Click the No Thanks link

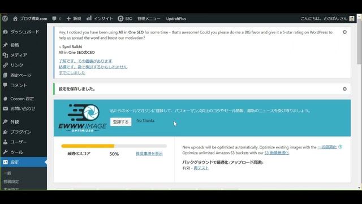[x=145, y=120]
